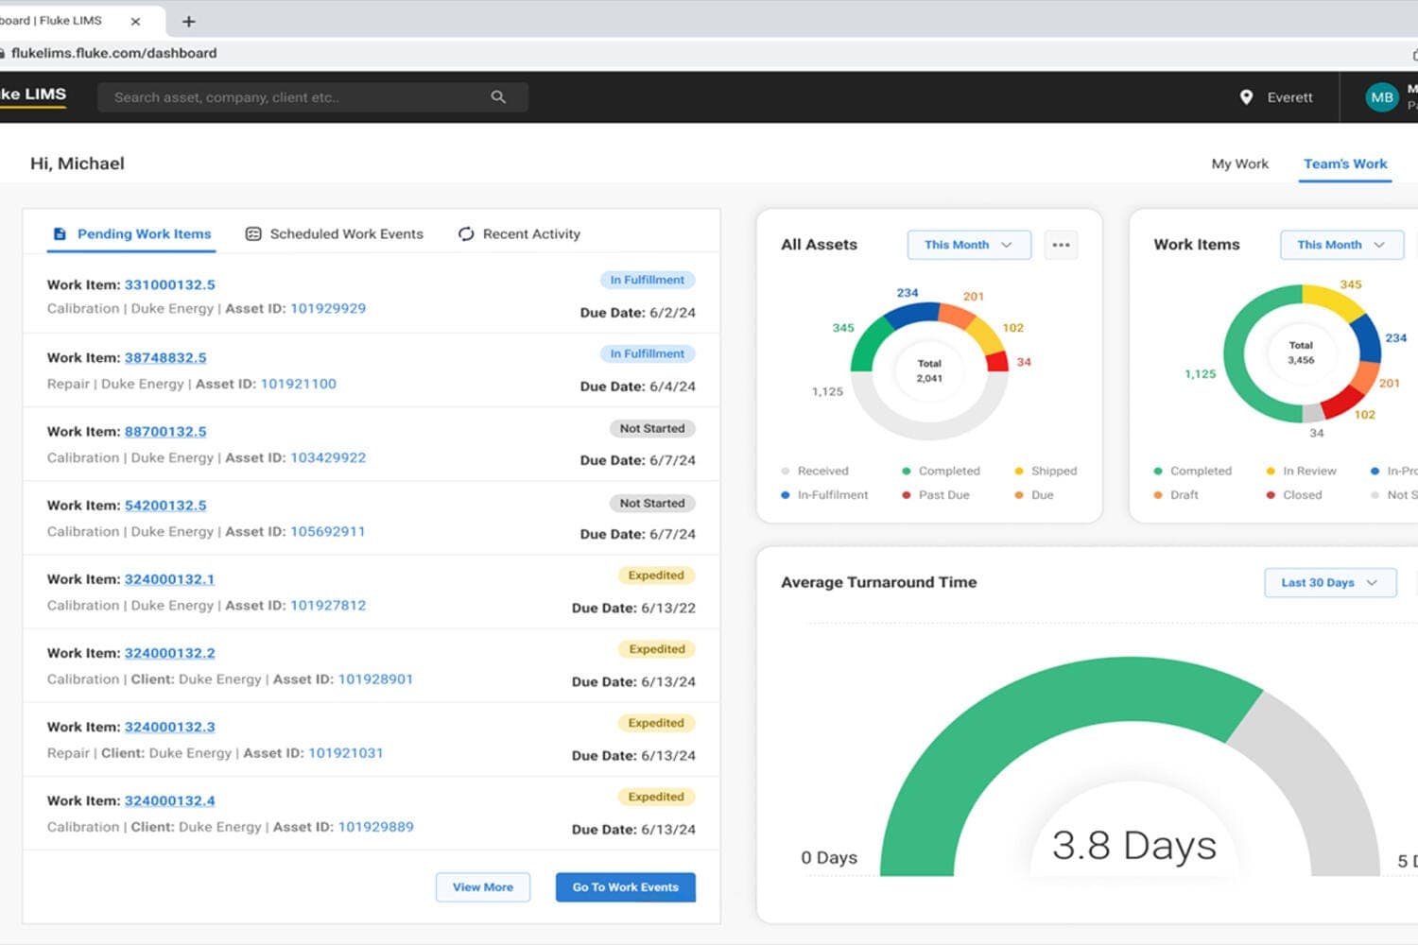Toggle In Review legend in Work Items
Viewport: 1418px width, 945px height.
point(1302,471)
